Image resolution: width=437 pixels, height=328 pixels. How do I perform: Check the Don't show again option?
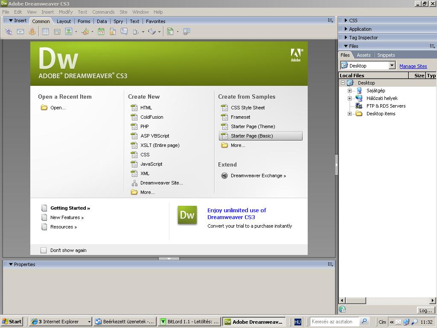click(x=44, y=250)
